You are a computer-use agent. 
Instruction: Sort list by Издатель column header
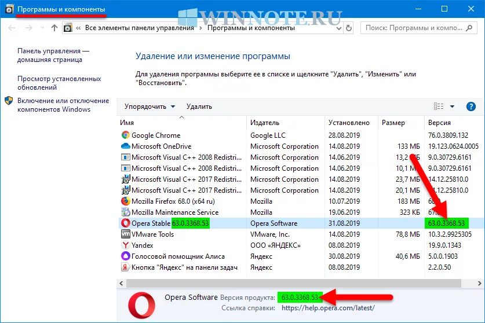(x=265, y=123)
